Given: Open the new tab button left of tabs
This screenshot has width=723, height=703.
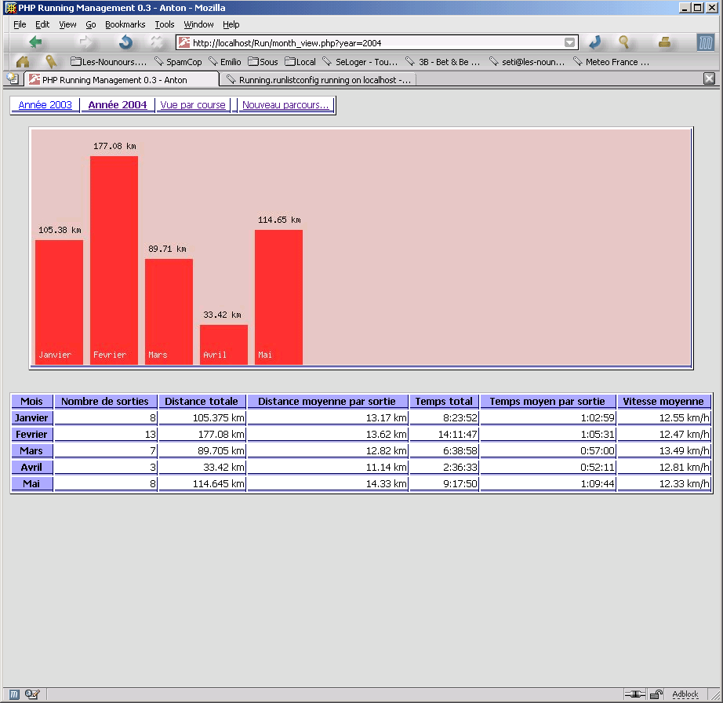Looking at the screenshot, I should 13,78.
